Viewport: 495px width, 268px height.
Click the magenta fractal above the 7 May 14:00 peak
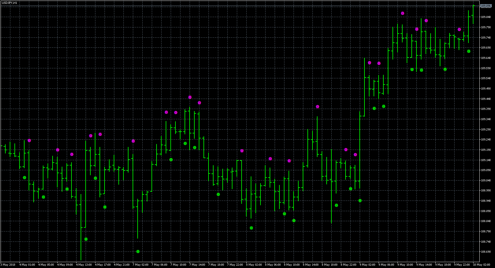190,97
